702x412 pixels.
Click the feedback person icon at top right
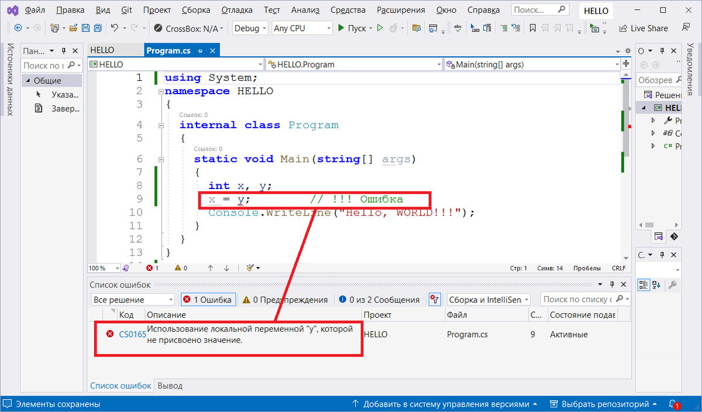pyautogui.click(x=687, y=28)
